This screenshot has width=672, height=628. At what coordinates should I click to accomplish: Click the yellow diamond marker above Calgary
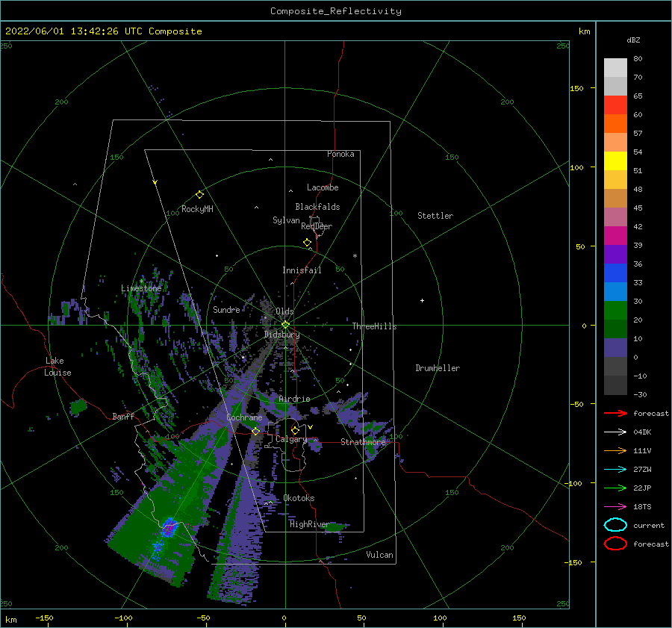(295, 430)
